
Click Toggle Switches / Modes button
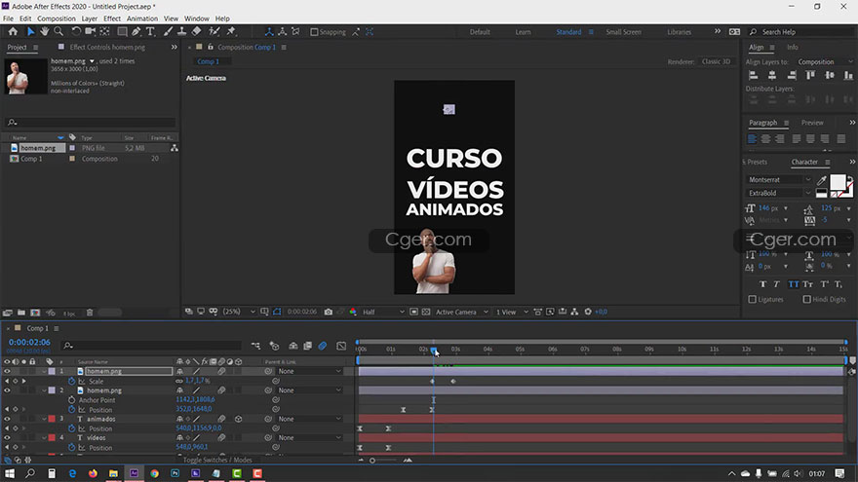[x=217, y=461]
